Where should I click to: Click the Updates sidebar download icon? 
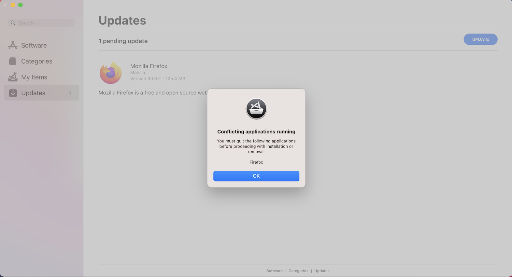coord(13,93)
